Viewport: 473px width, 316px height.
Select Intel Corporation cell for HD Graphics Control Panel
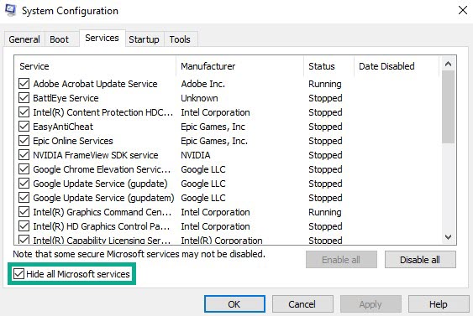[x=215, y=226]
